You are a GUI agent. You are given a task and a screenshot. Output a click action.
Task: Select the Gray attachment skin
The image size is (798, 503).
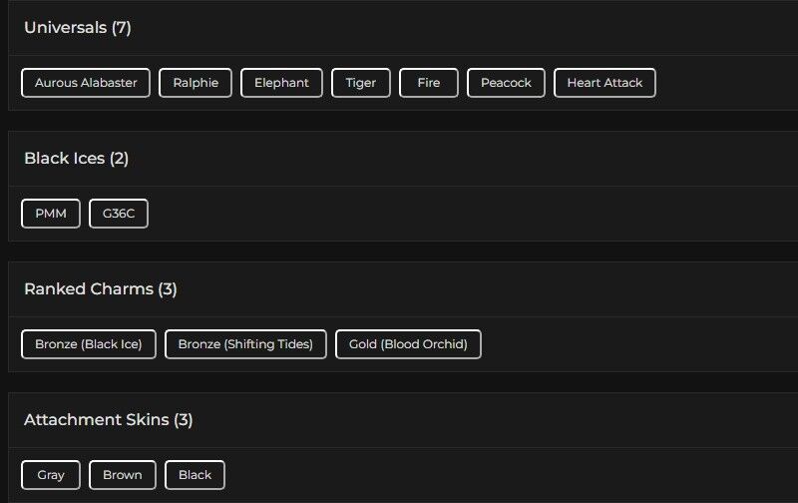click(x=51, y=475)
